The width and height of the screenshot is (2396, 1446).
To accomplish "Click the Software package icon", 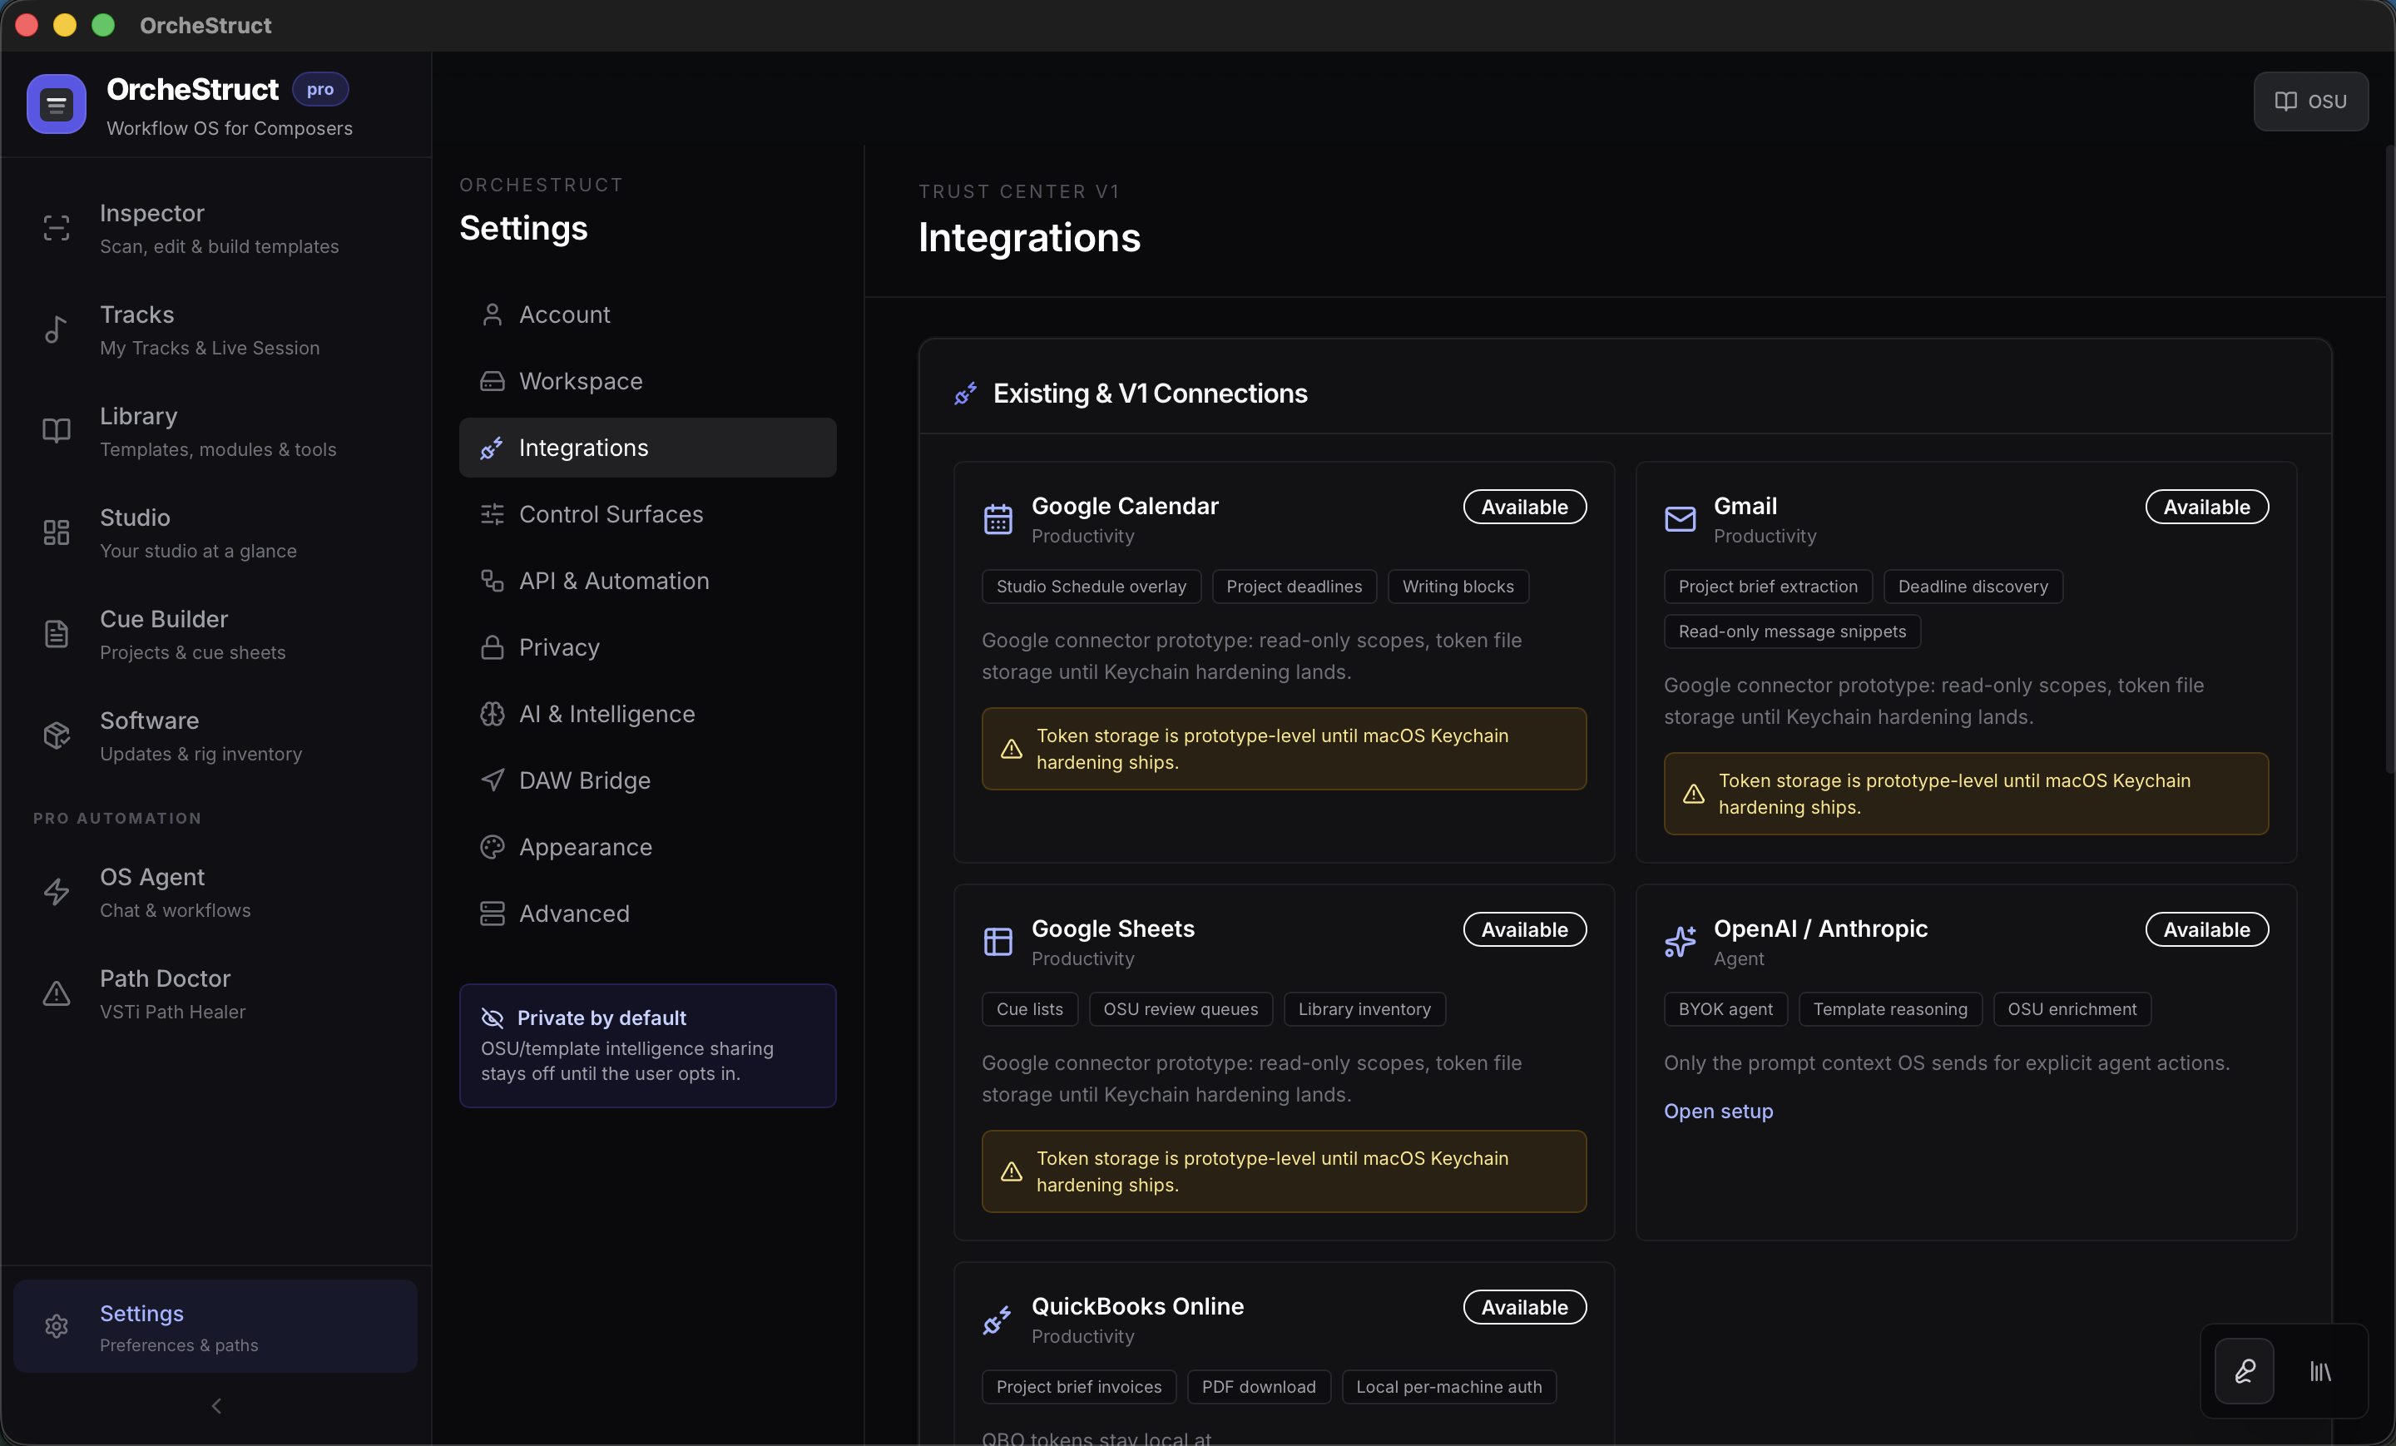I will pyautogui.click(x=57, y=736).
